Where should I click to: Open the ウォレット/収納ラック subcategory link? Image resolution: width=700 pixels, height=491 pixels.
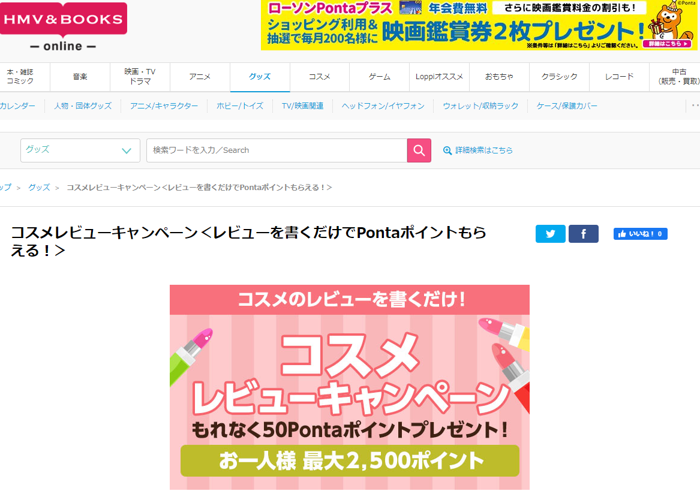pyautogui.click(x=480, y=106)
